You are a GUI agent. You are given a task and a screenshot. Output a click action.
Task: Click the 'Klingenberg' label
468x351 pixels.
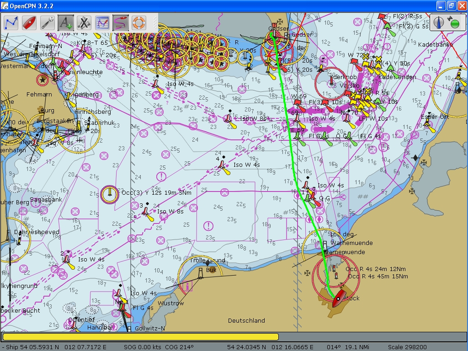81,95
